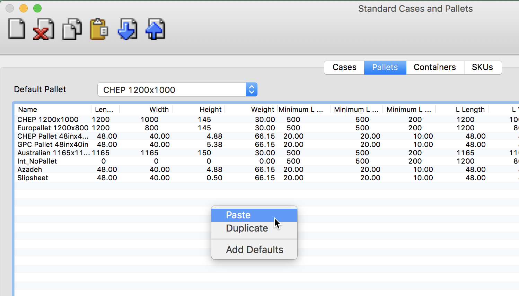
Task: Click the blue down arrow import icon
Action: (127, 29)
